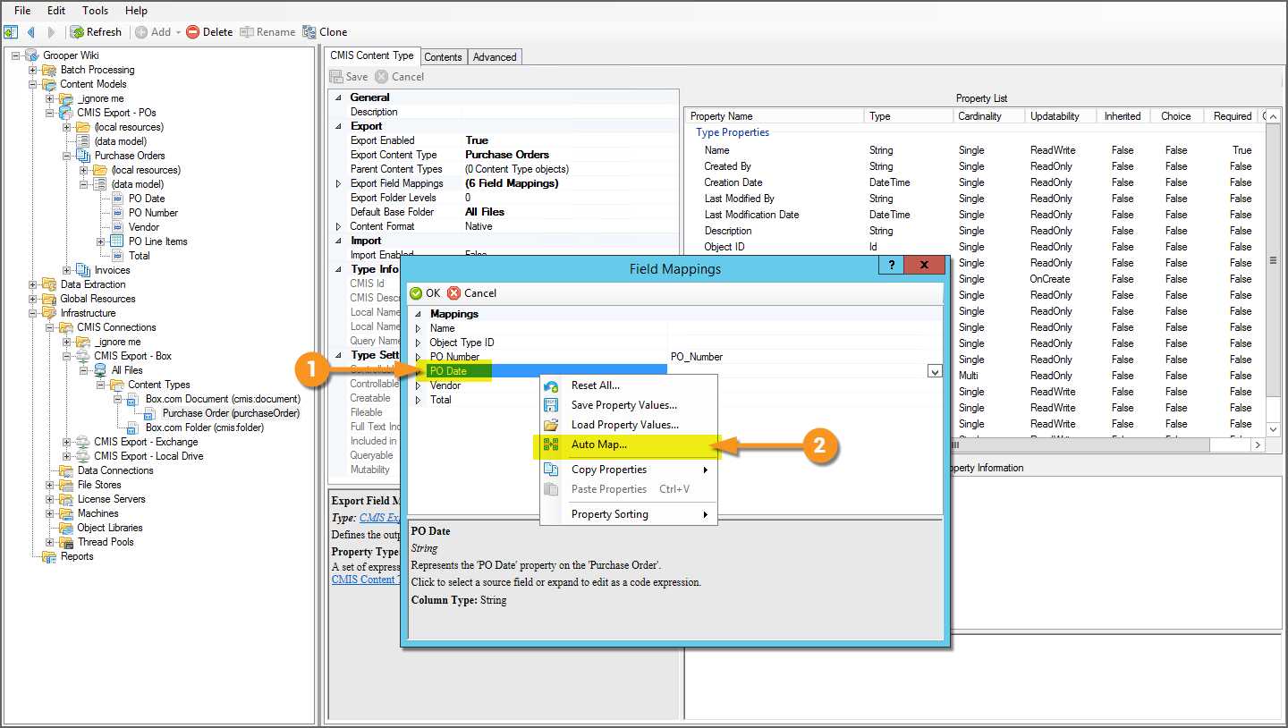Click the PO_Number mapping value
The image size is (1288, 728).
click(x=697, y=357)
